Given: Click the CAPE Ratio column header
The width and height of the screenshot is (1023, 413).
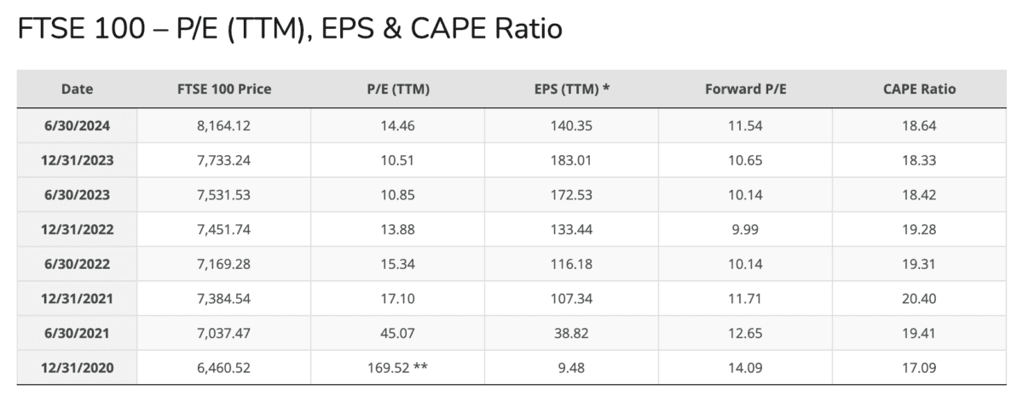Looking at the screenshot, I should coord(919,89).
